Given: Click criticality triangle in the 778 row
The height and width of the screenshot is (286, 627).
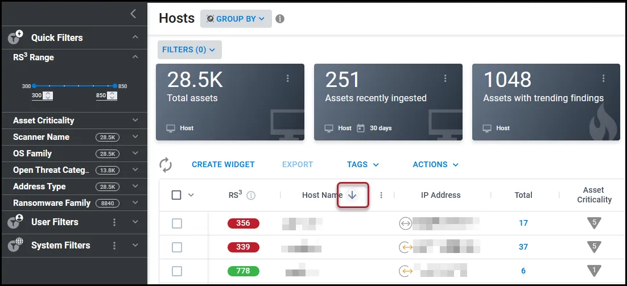Looking at the screenshot, I should (594, 271).
